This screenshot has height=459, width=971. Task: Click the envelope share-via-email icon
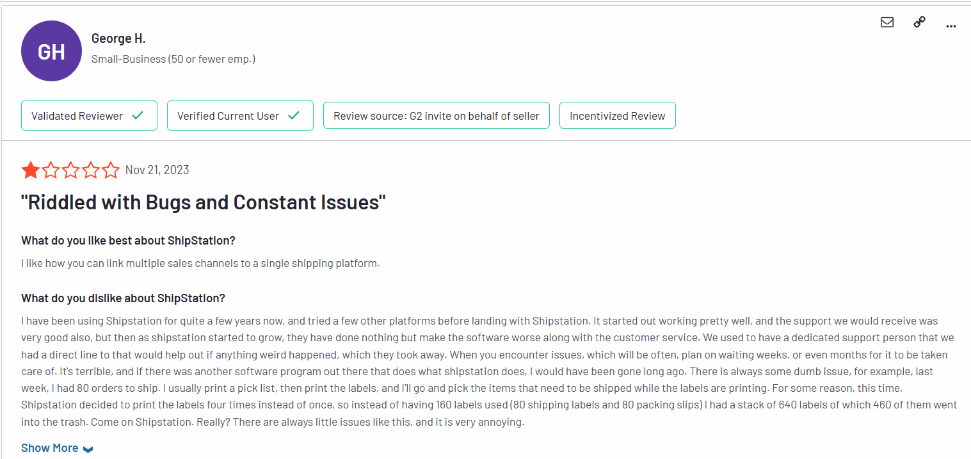click(887, 21)
